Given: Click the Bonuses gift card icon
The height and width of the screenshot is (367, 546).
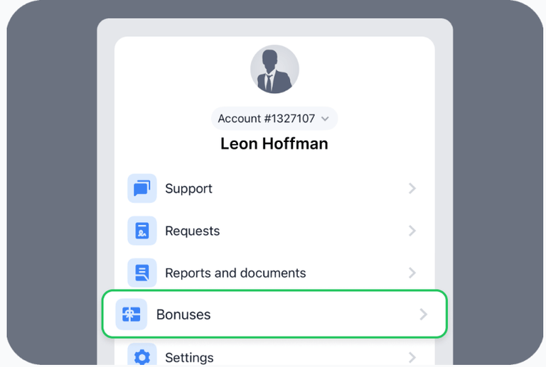Looking at the screenshot, I should [x=132, y=314].
